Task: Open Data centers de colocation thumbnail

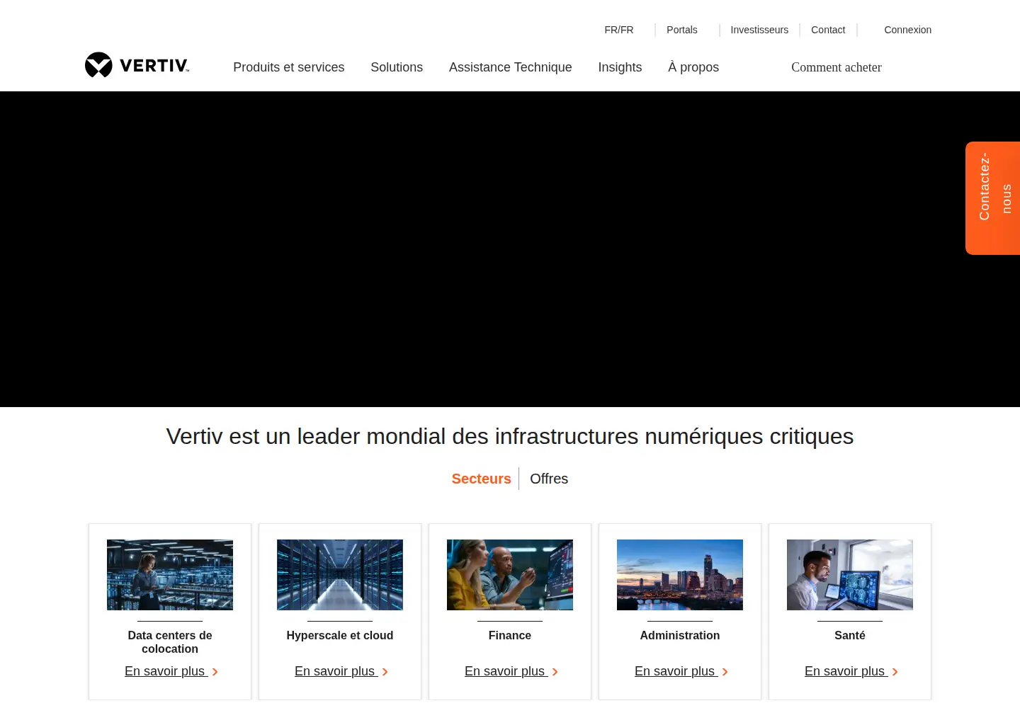Action: (170, 575)
